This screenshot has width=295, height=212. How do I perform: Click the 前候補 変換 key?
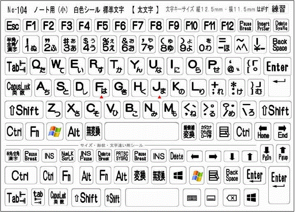(188, 132)
